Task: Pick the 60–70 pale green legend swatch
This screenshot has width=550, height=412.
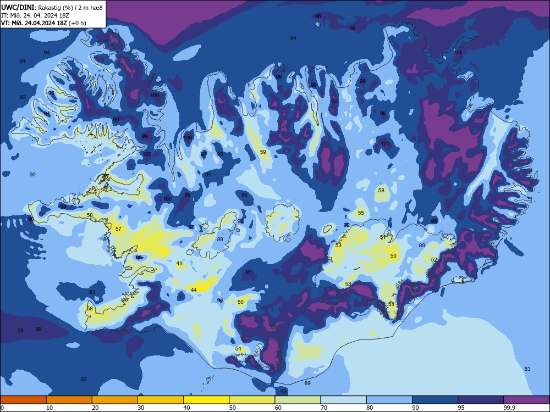Action: tap(298, 400)
